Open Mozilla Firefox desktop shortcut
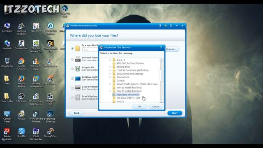The width and height of the screenshot is (263, 148). tap(21, 81)
